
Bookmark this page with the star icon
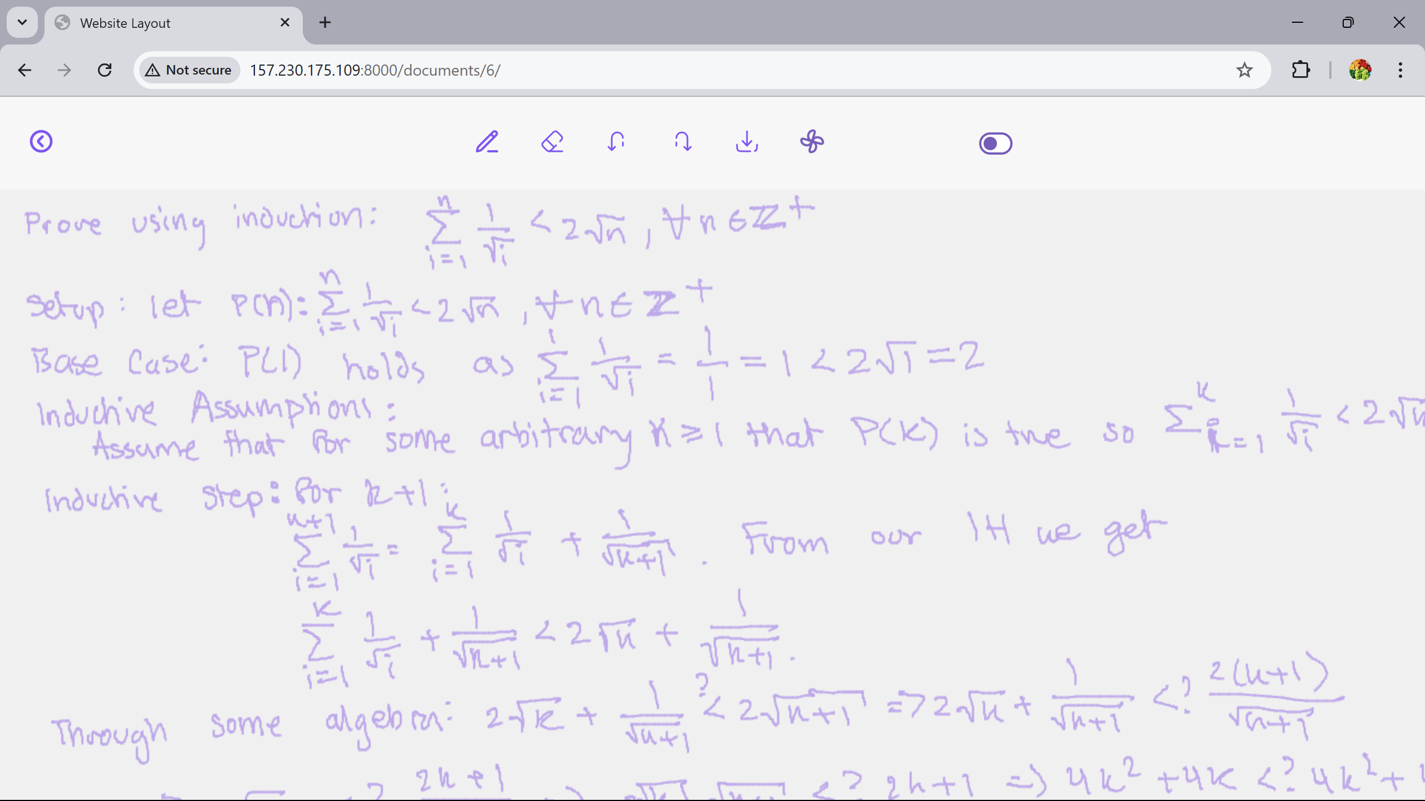1244,70
